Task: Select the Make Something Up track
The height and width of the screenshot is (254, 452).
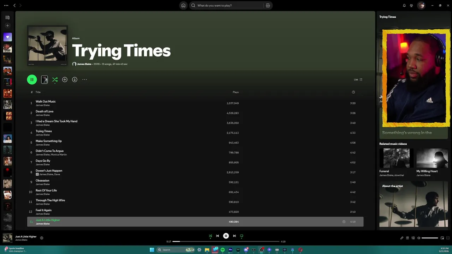Action: pos(195,143)
